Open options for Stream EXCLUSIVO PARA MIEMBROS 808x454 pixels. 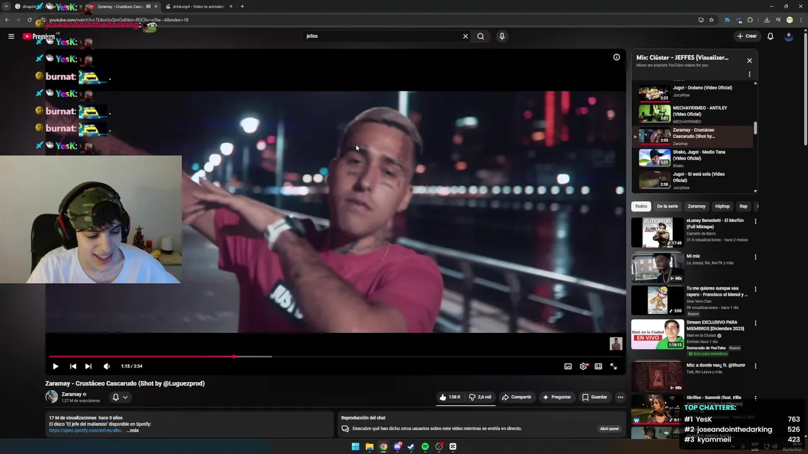pyautogui.click(x=755, y=323)
